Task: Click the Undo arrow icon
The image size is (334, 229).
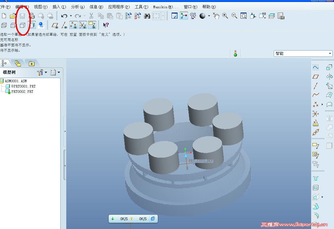Action: pyautogui.click(x=64, y=16)
